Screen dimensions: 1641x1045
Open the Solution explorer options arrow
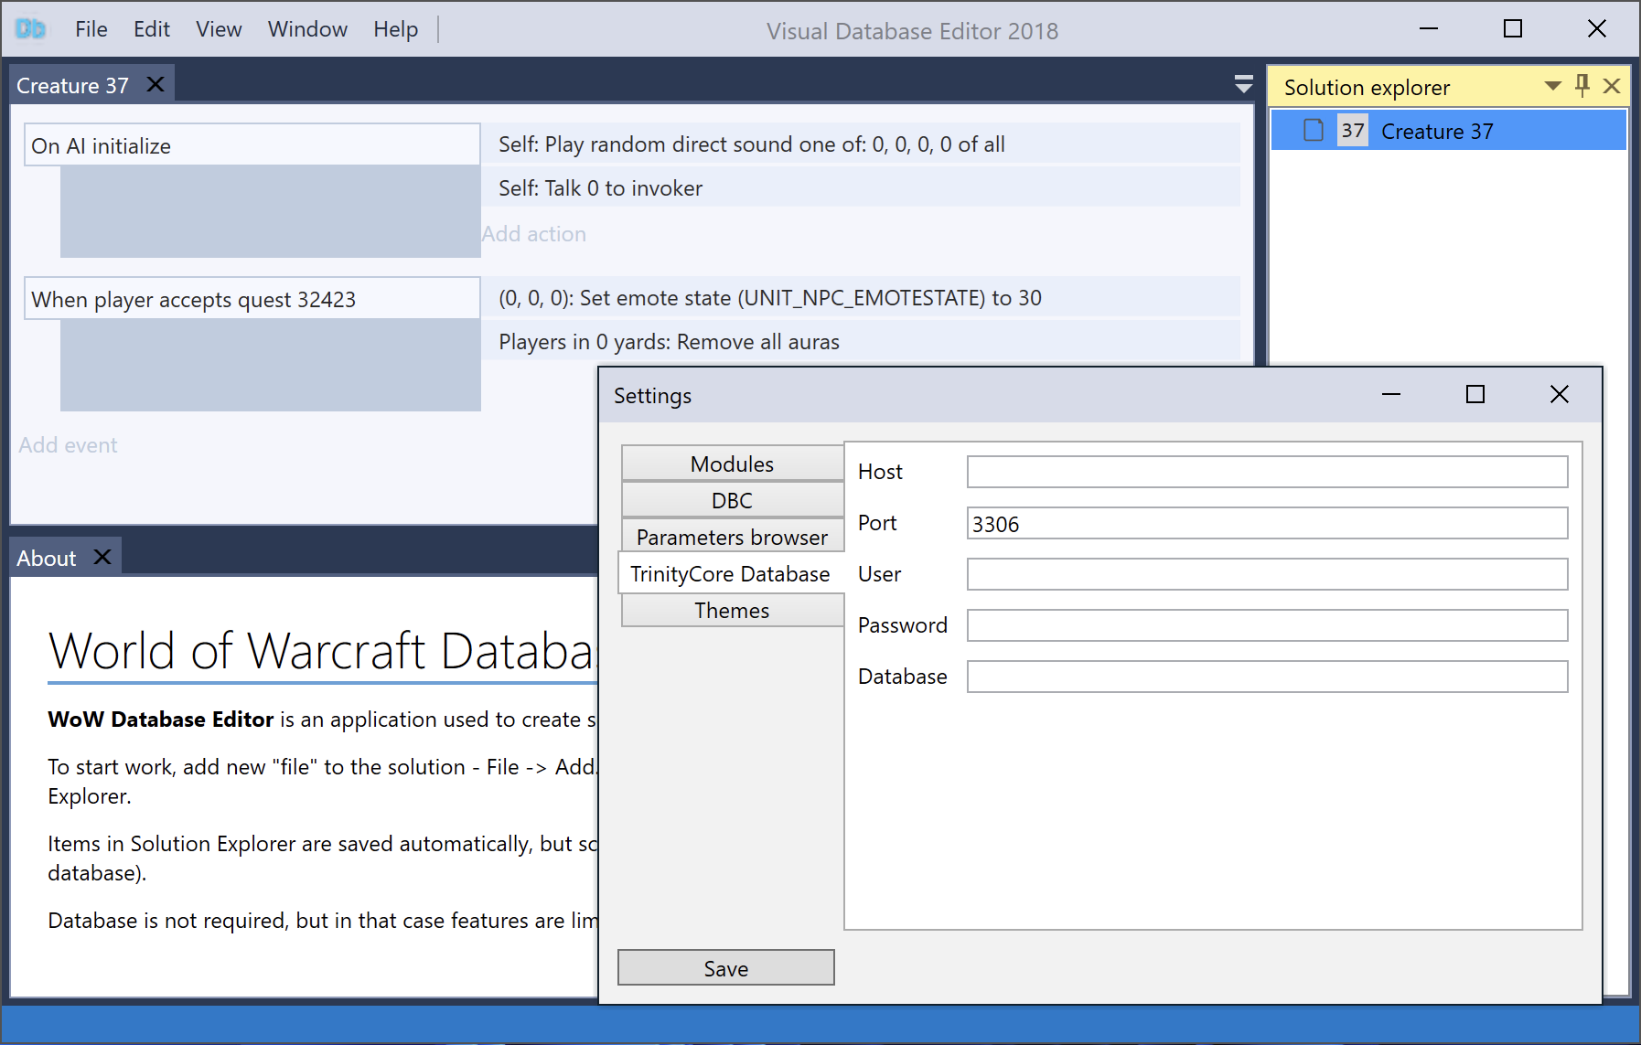click(1552, 86)
